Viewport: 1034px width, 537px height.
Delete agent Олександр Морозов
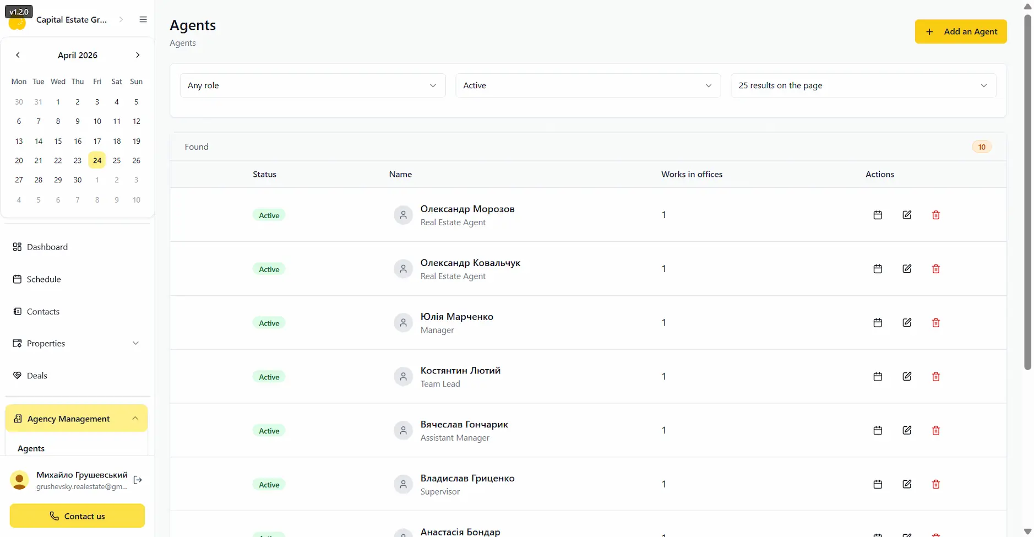(936, 215)
